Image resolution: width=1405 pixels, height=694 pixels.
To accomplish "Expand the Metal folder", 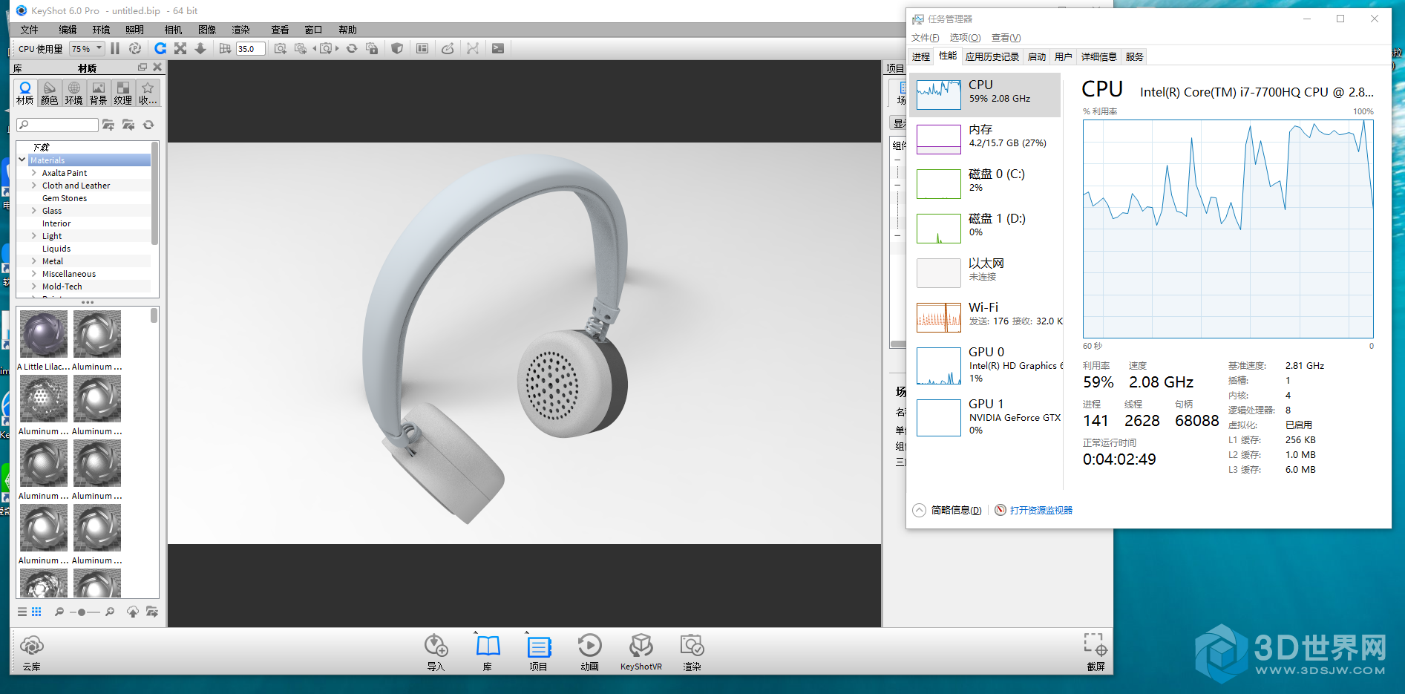I will click(x=34, y=261).
